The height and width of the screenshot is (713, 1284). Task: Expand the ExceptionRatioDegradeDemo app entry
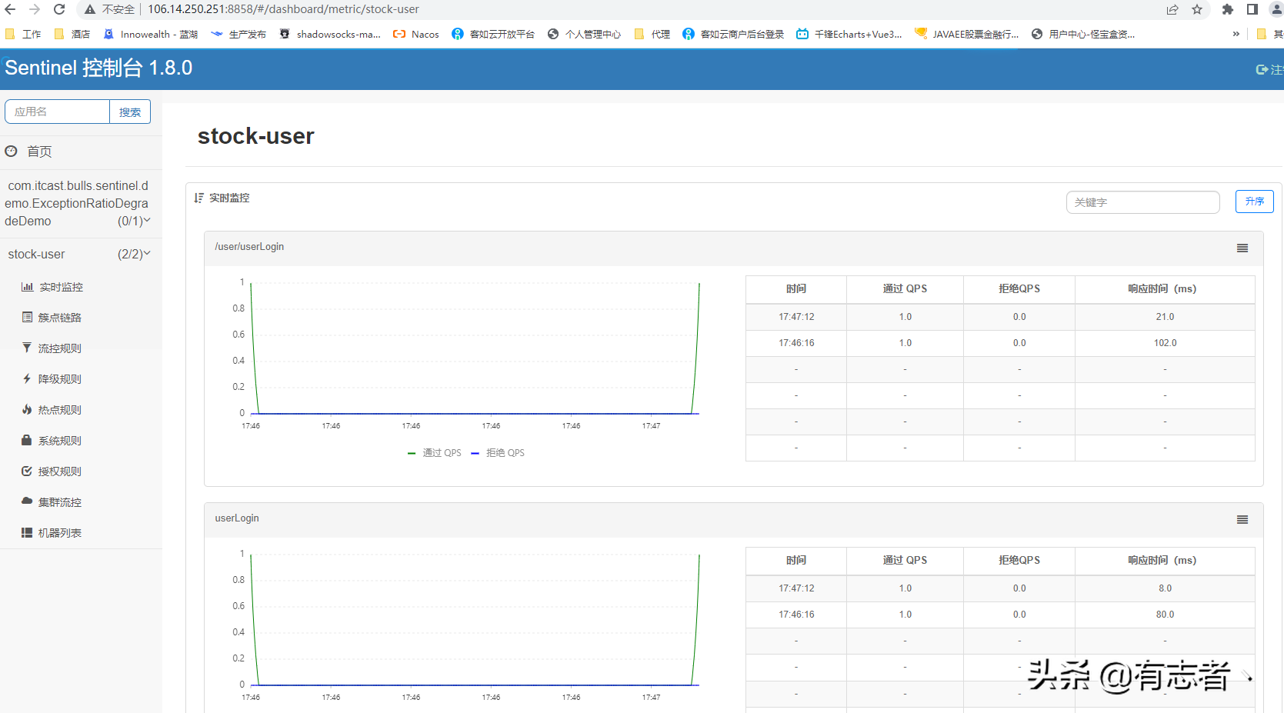tap(77, 204)
